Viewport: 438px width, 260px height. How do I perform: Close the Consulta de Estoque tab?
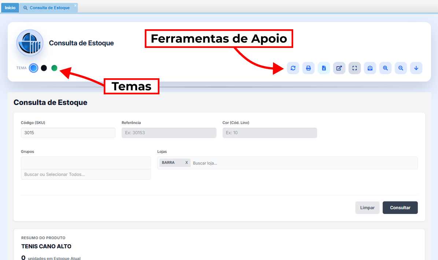point(76,5)
